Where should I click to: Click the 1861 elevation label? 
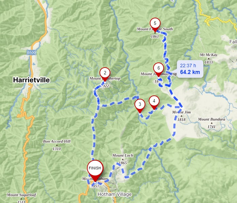[x=155, y=36]
